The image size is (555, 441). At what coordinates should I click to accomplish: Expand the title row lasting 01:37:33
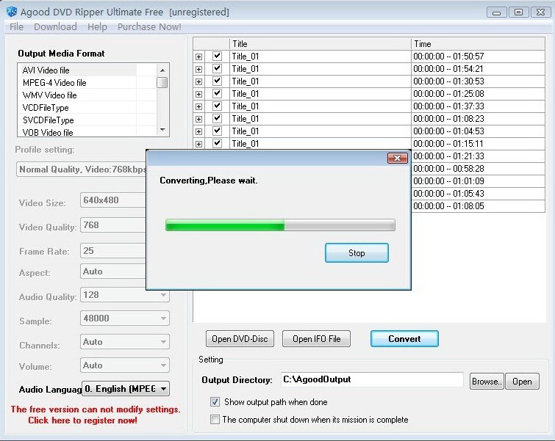point(199,106)
